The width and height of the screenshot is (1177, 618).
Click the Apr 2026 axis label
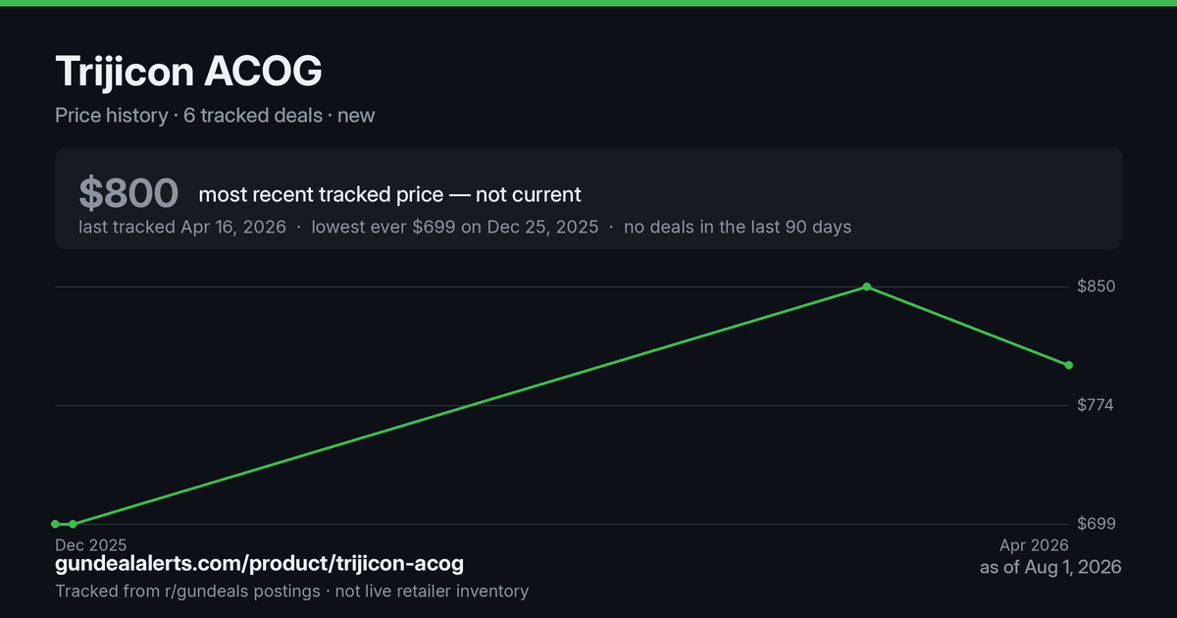(x=1034, y=544)
